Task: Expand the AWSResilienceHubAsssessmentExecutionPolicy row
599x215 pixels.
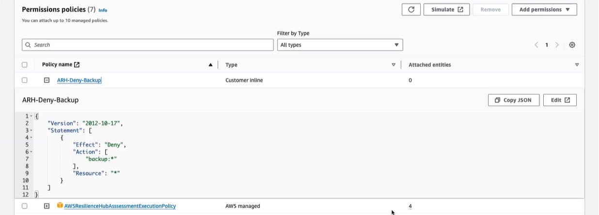Action: click(47, 206)
